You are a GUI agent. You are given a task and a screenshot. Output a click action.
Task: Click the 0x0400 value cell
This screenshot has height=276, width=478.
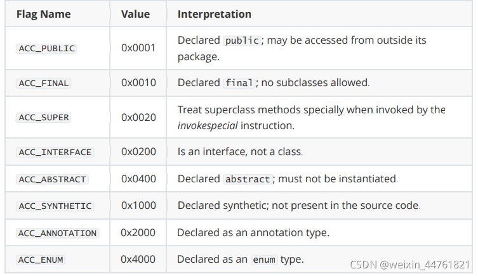tap(138, 179)
